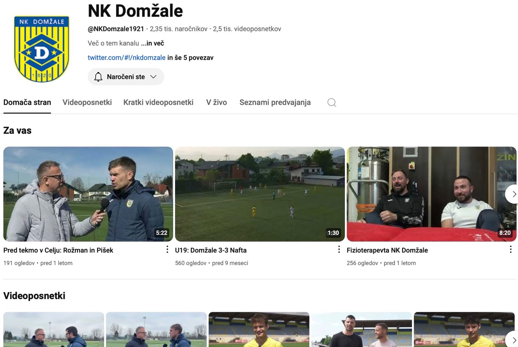Click the Videoposnetki section heading
This screenshot has height=347, width=518.
[x=34, y=296]
